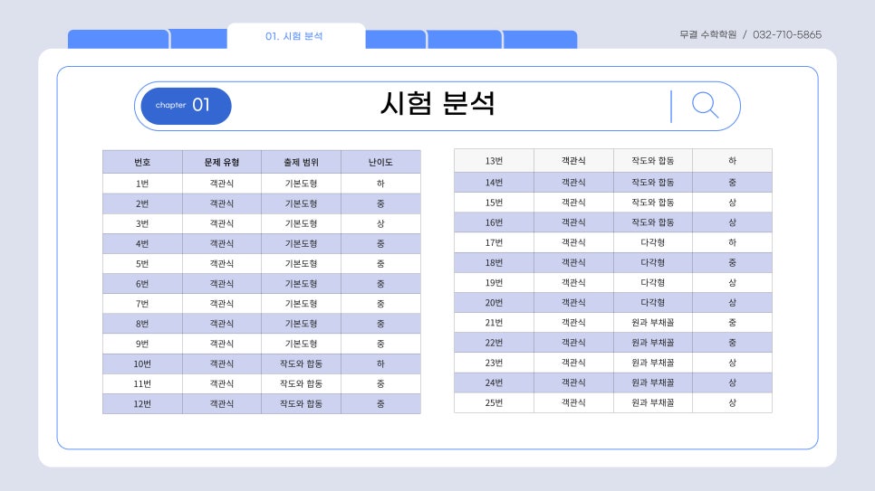Select the '22번' row number cell
The image size is (875, 491).
point(494,343)
